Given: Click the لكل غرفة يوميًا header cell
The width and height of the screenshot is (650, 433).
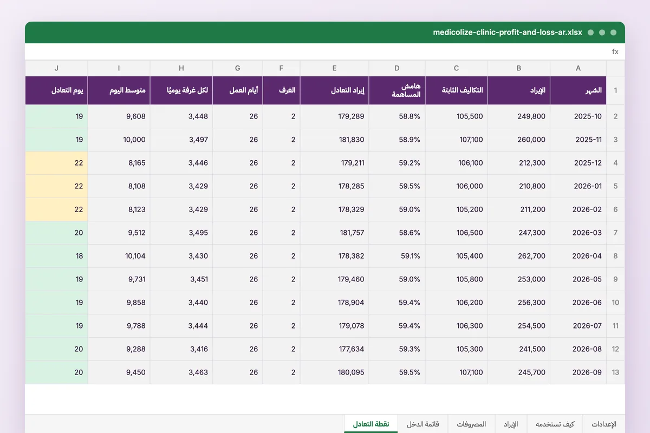Looking at the screenshot, I should pyautogui.click(x=181, y=90).
